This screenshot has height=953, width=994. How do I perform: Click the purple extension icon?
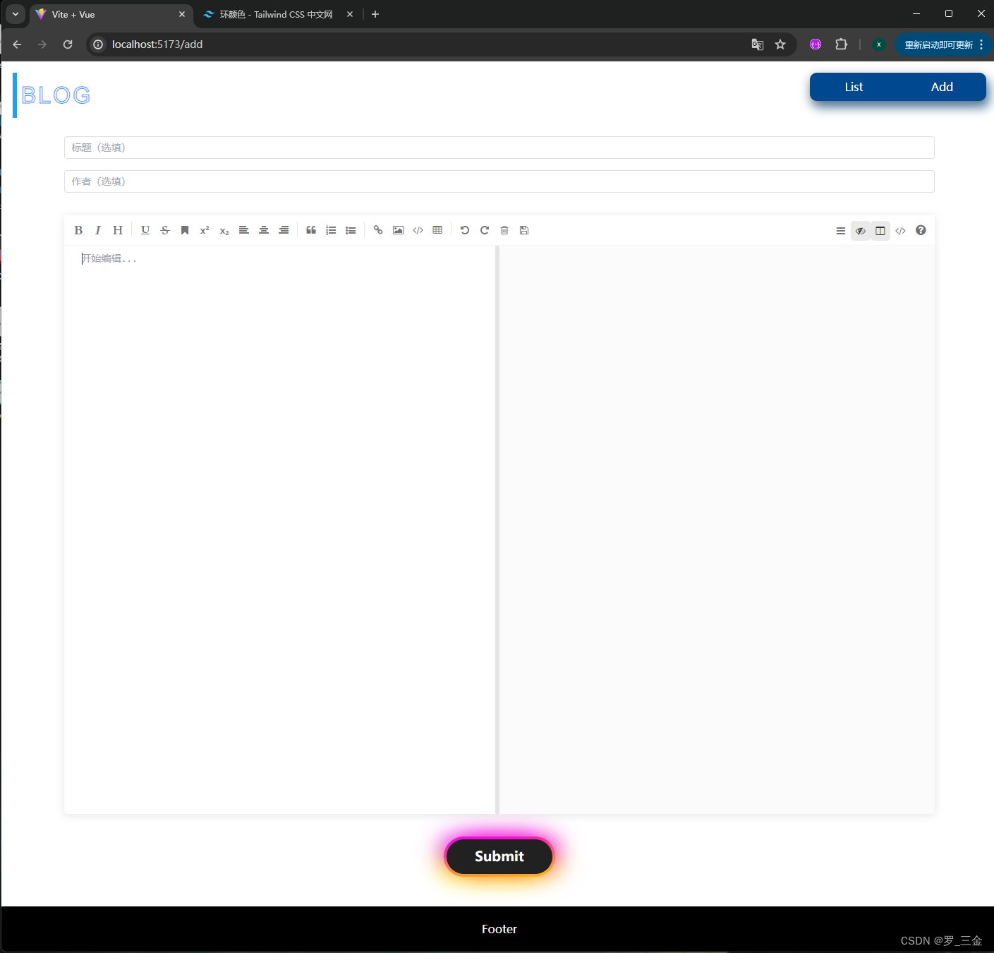[816, 44]
